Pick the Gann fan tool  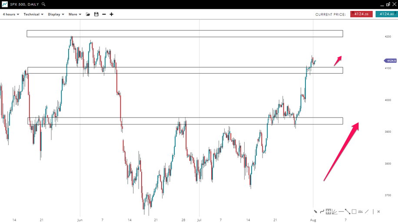click(335, 212)
